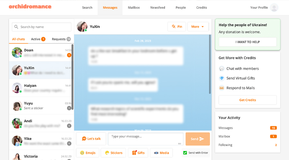
Task: Open the Emojis picker
Action: click(88, 153)
